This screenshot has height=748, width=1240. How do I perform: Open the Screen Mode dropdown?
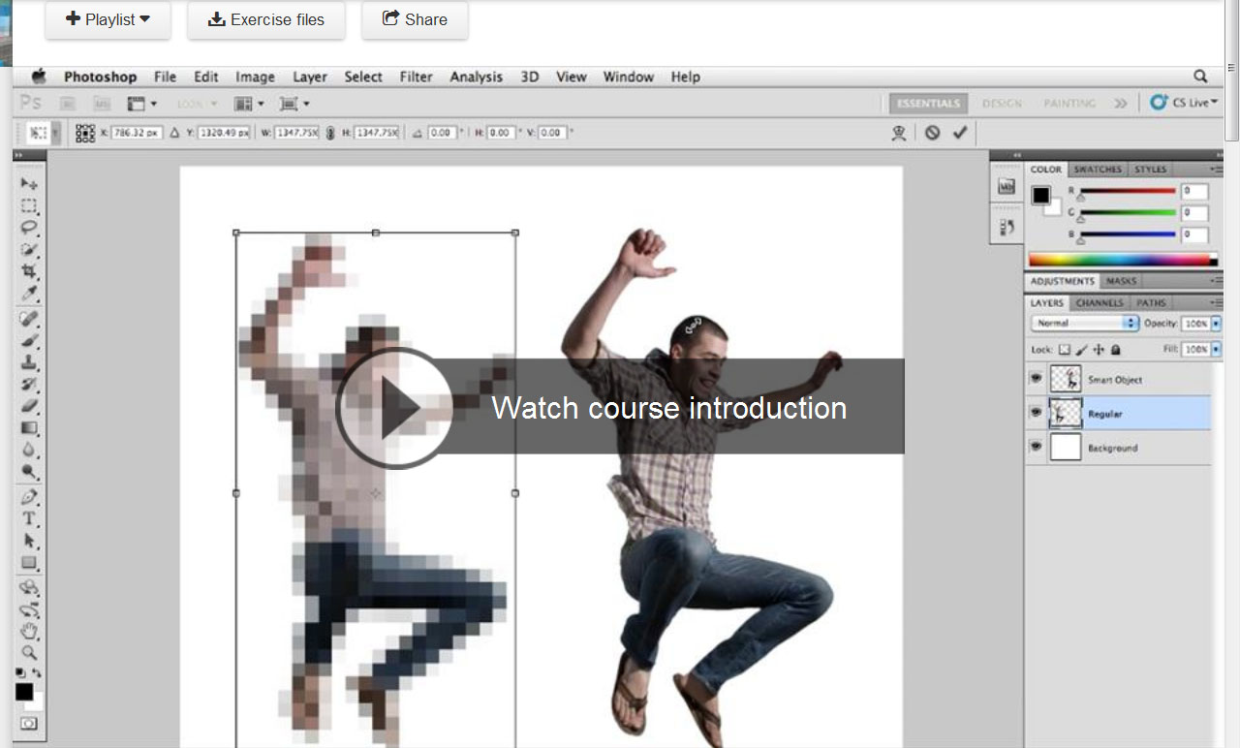coord(294,103)
